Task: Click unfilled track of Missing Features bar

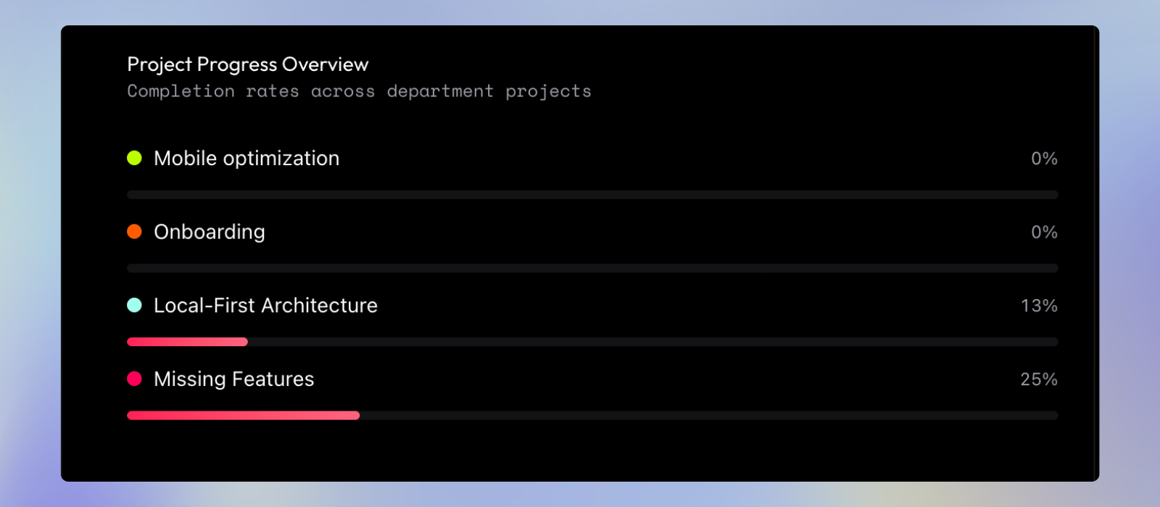Action: (709, 416)
